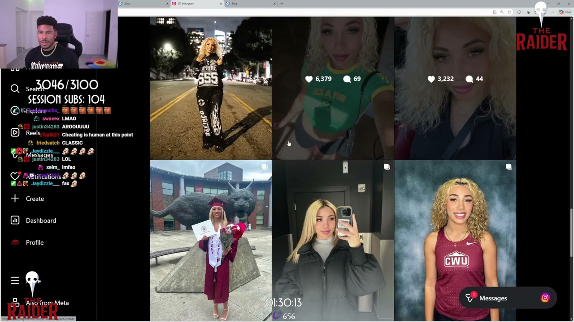Open CWU maroon jersey portrait post

pyautogui.click(x=455, y=241)
